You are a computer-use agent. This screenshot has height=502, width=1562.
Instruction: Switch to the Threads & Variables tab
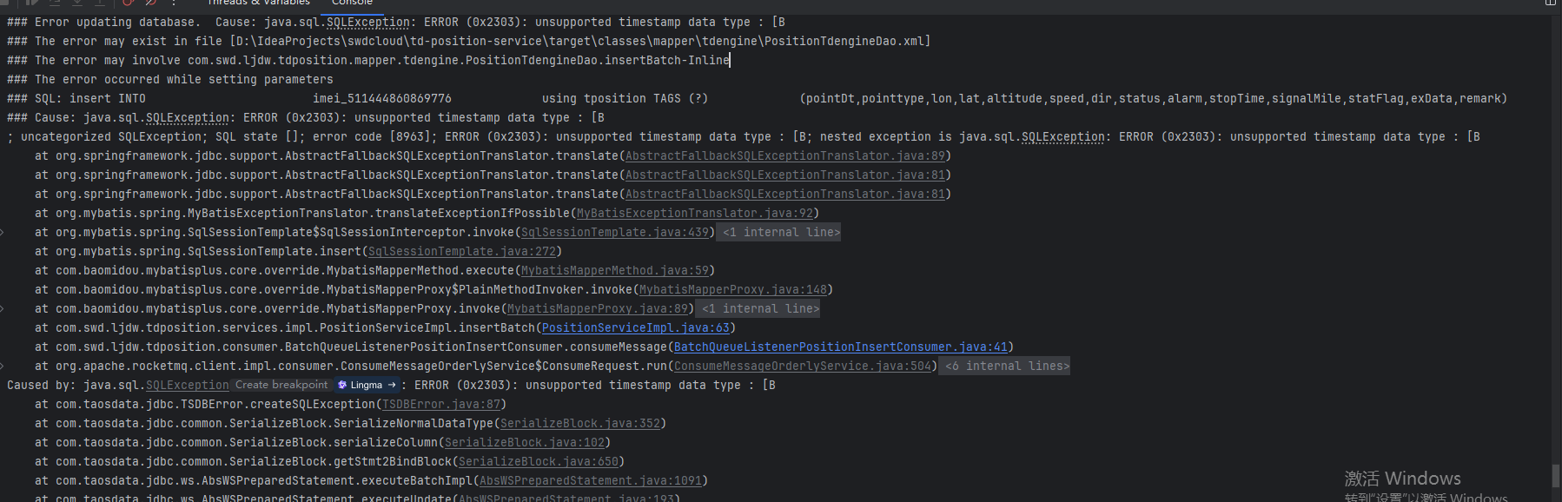(x=258, y=3)
